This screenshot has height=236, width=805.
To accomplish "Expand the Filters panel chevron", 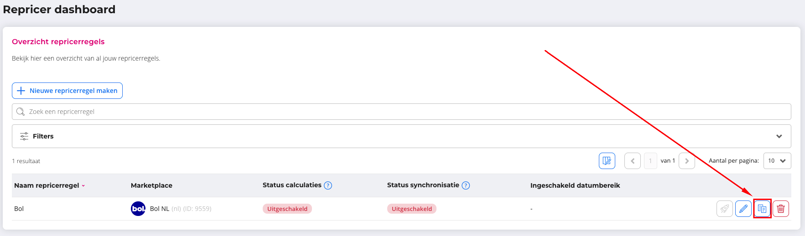I will [779, 136].
